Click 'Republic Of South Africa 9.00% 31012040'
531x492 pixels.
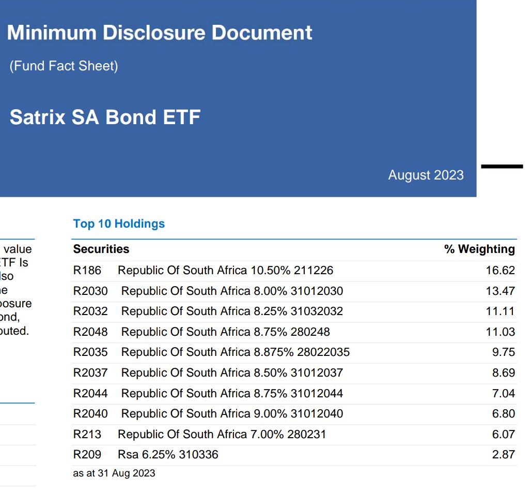(x=232, y=414)
